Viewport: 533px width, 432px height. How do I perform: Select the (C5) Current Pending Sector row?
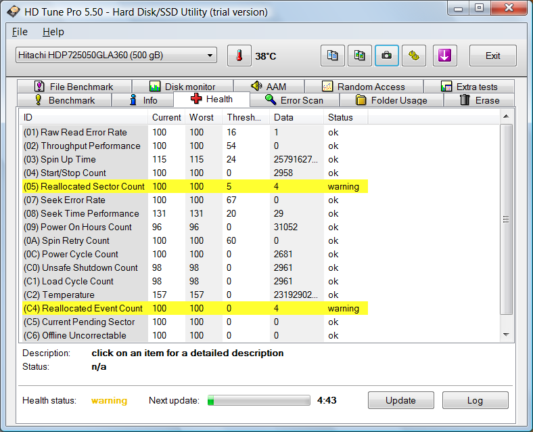coord(195,322)
